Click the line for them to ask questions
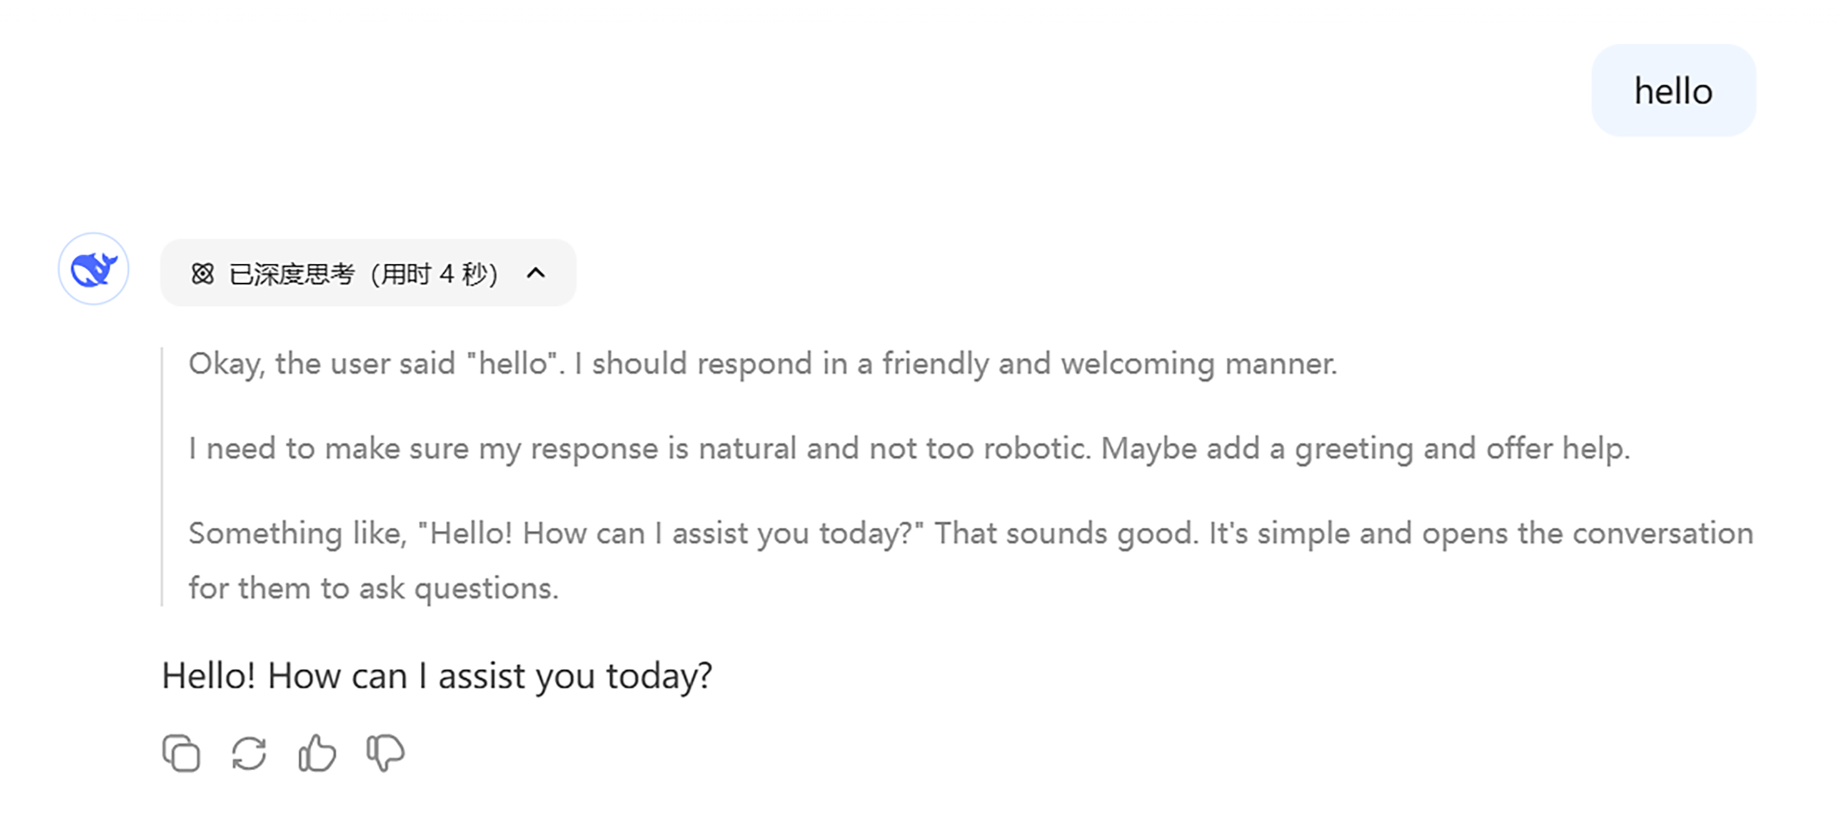Image resolution: width=1840 pixels, height=814 pixels. click(374, 589)
